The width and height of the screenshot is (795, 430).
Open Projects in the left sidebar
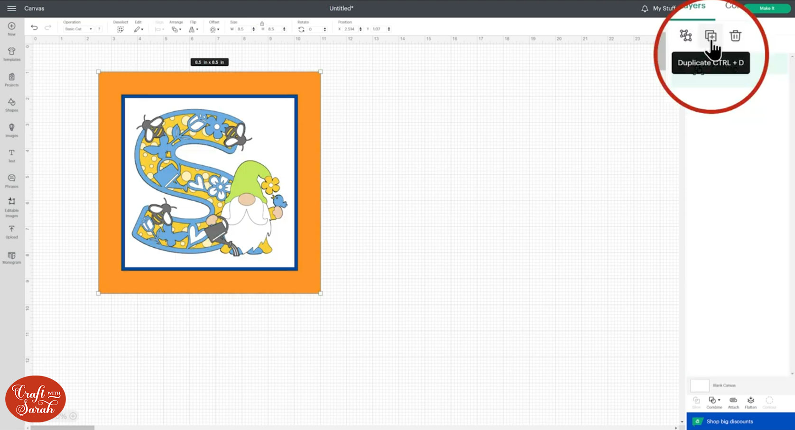click(x=12, y=80)
